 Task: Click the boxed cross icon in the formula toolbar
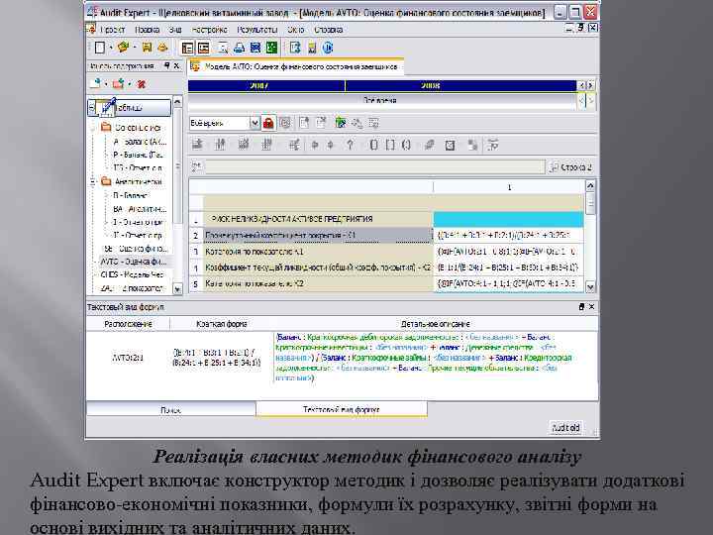(x=450, y=145)
